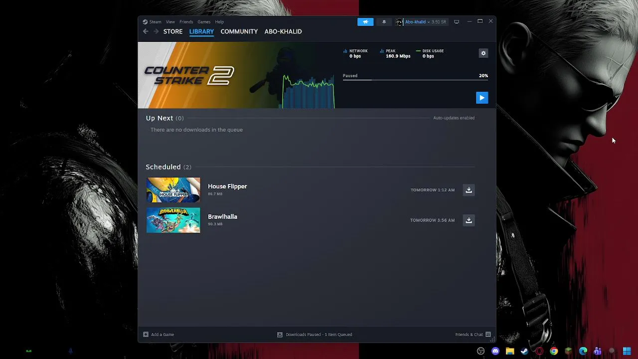Maximize the Steam window
Screen dimensions: 638x359
click(x=480, y=21)
